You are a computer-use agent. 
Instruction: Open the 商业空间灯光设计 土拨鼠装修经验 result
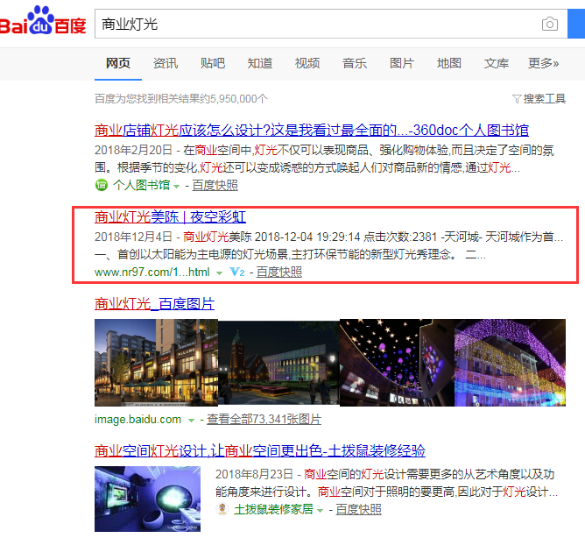[x=260, y=451]
